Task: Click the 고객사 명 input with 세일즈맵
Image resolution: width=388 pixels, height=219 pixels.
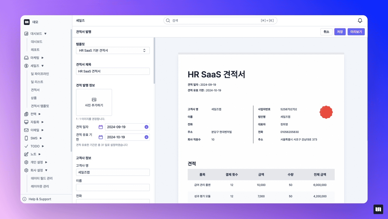Action: [x=113, y=172]
